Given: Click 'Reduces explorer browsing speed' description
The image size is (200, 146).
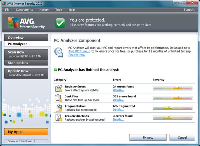Looking at the screenshot, I should pyautogui.click(x=85, y=119).
